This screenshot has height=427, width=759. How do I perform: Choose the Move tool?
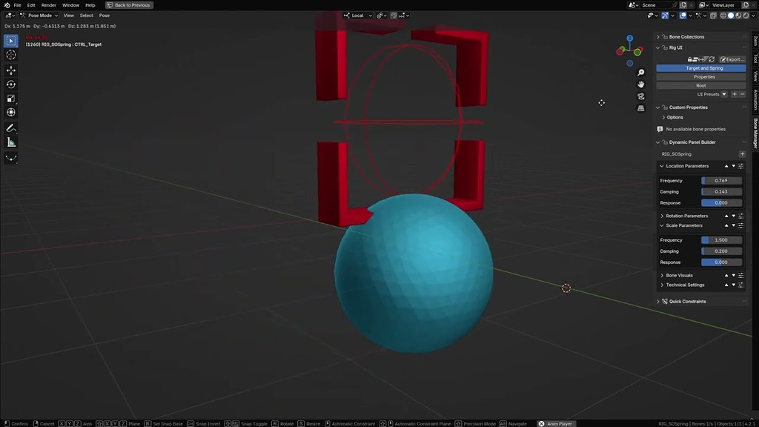[x=11, y=70]
